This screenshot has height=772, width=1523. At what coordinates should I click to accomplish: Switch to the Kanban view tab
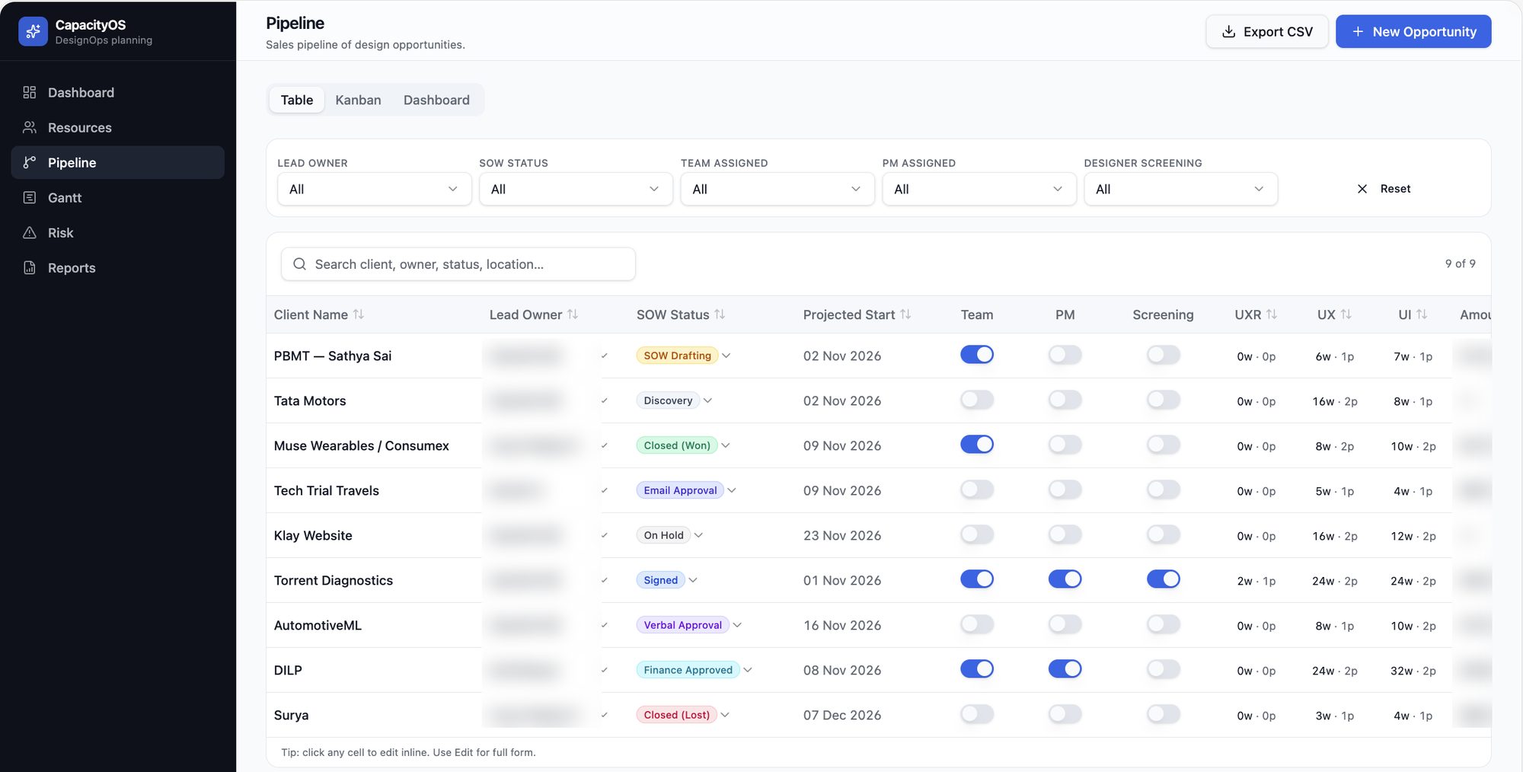click(358, 100)
